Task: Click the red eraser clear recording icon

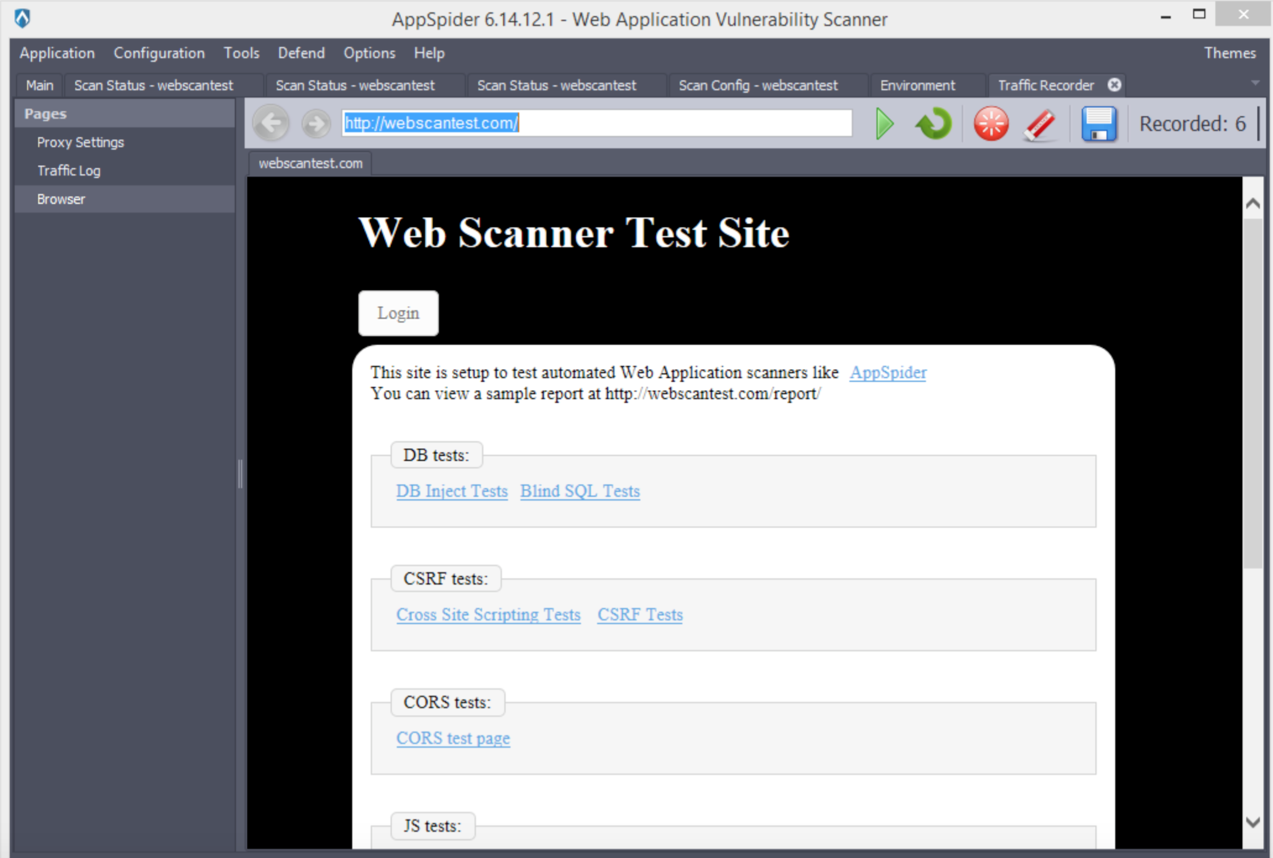Action: (x=1040, y=125)
